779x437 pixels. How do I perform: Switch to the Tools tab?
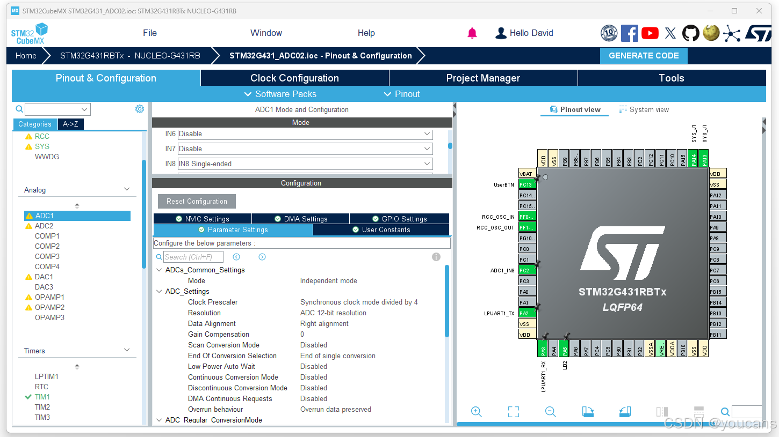point(672,78)
